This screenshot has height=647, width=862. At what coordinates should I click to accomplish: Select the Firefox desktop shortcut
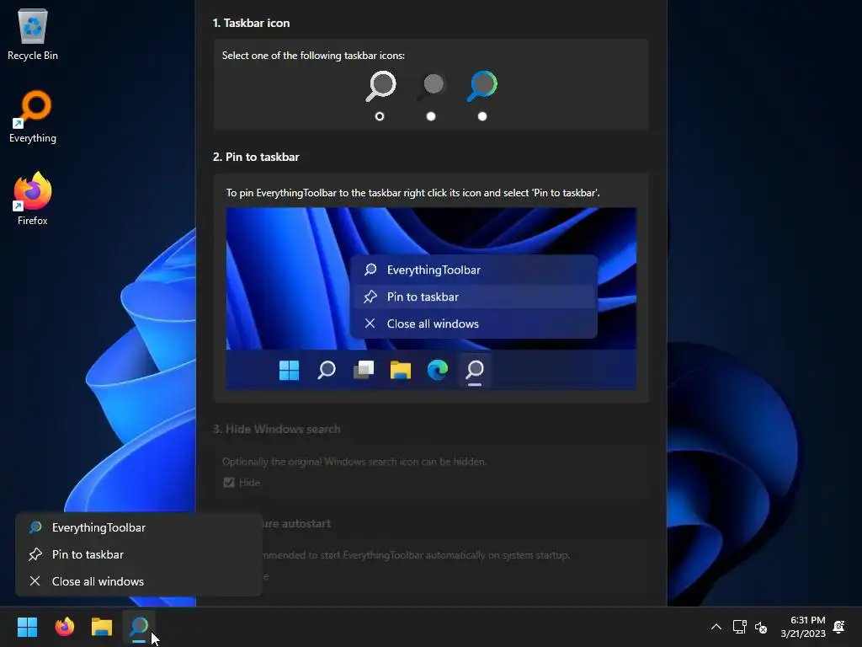tap(33, 199)
